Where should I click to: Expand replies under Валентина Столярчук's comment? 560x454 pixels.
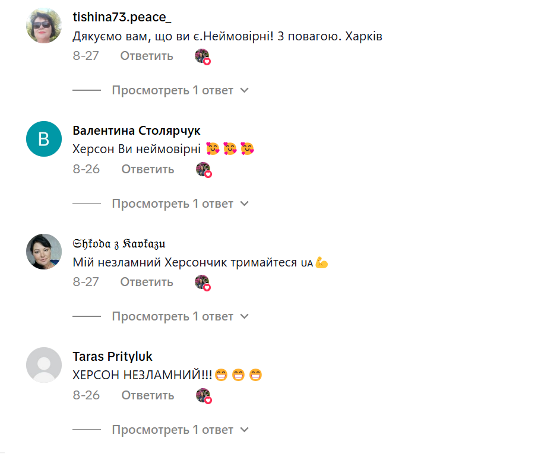(180, 204)
